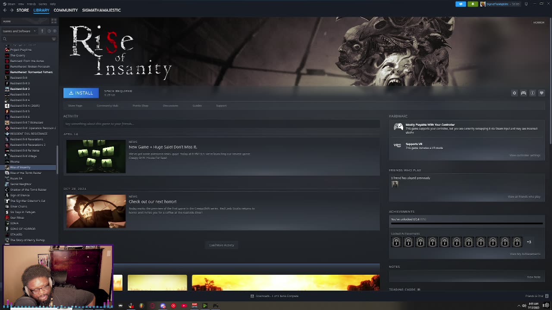Viewport: 552px width, 310px height.
Task: Open View controller settings link
Action: pyautogui.click(x=525, y=155)
